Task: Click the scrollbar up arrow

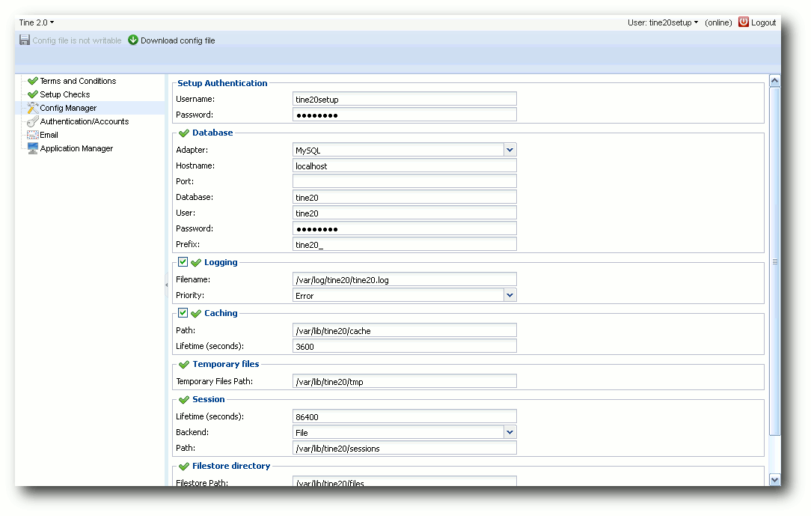Action: pos(774,80)
